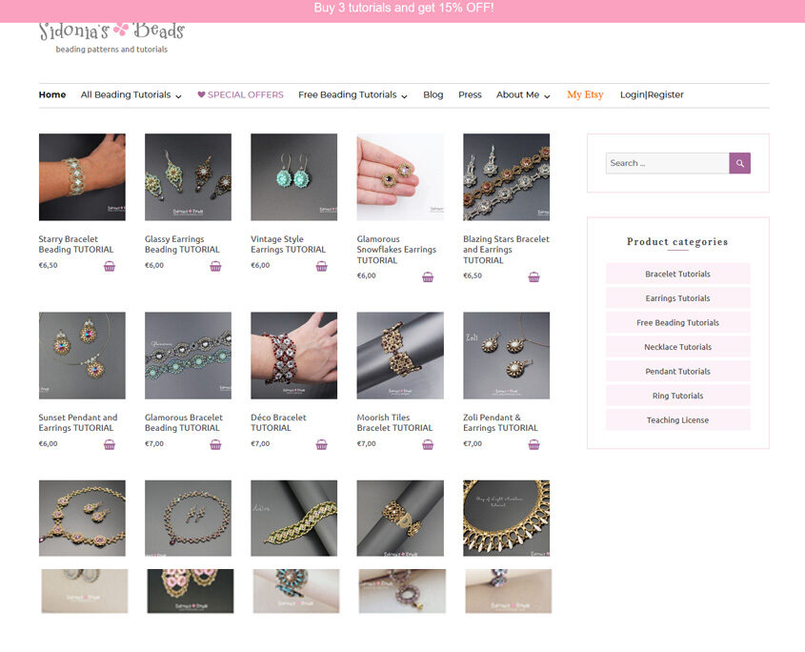Expand the All Beading Tutorials menu
The image size is (805, 652).
click(x=131, y=95)
